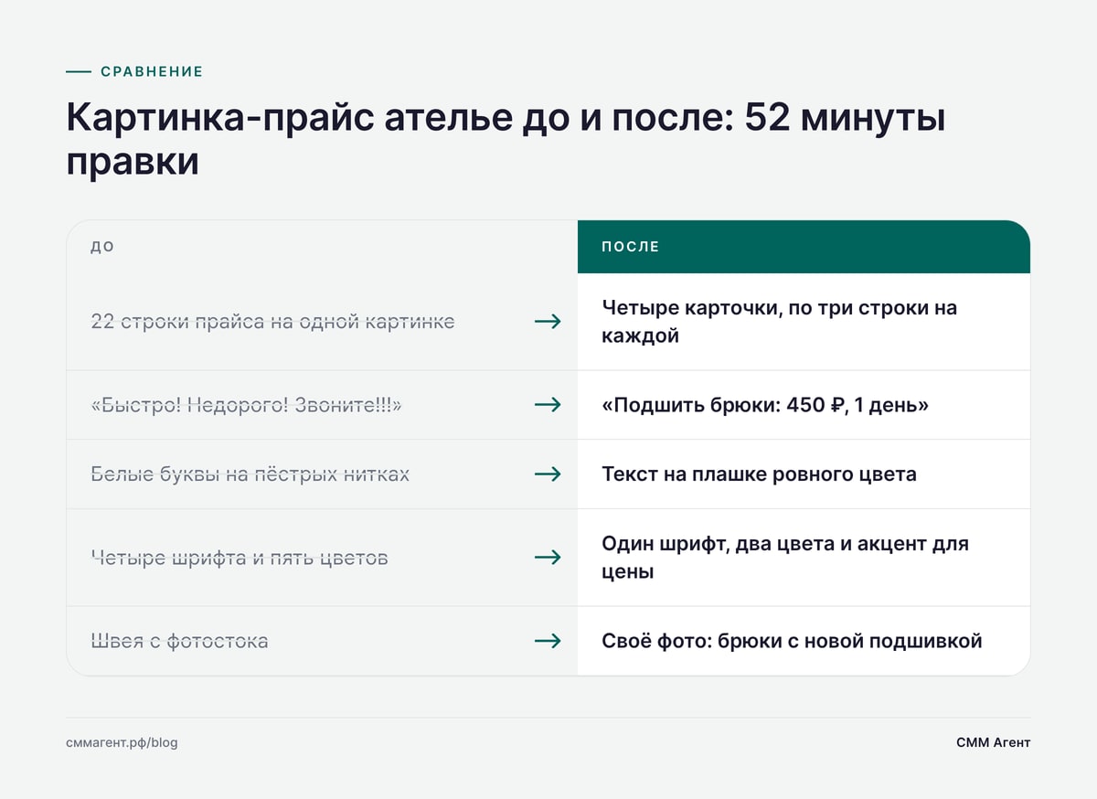1097x799 pixels.
Task: Click «Текст на плашке ровного цвета»
Action: (759, 474)
